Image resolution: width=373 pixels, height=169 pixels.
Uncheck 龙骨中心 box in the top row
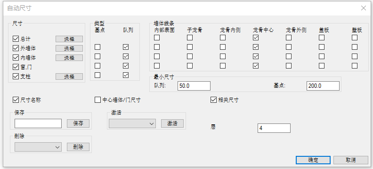256,38
